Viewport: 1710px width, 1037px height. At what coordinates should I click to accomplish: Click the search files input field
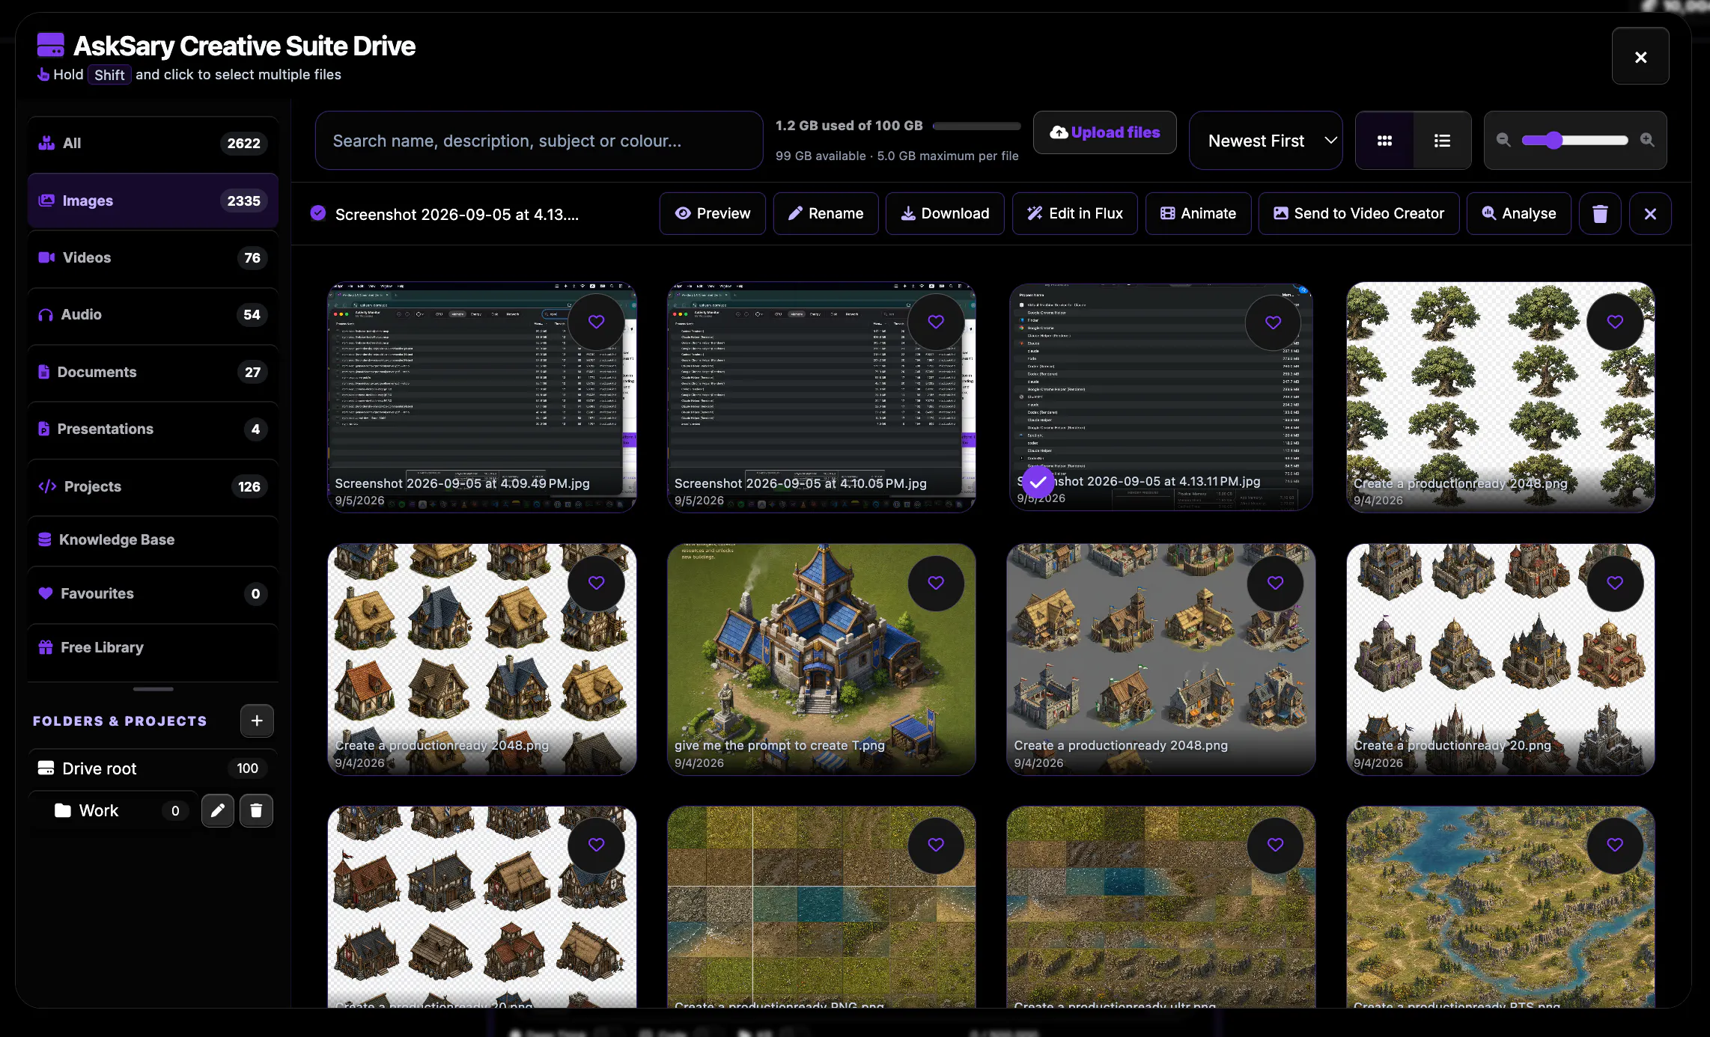[539, 141]
